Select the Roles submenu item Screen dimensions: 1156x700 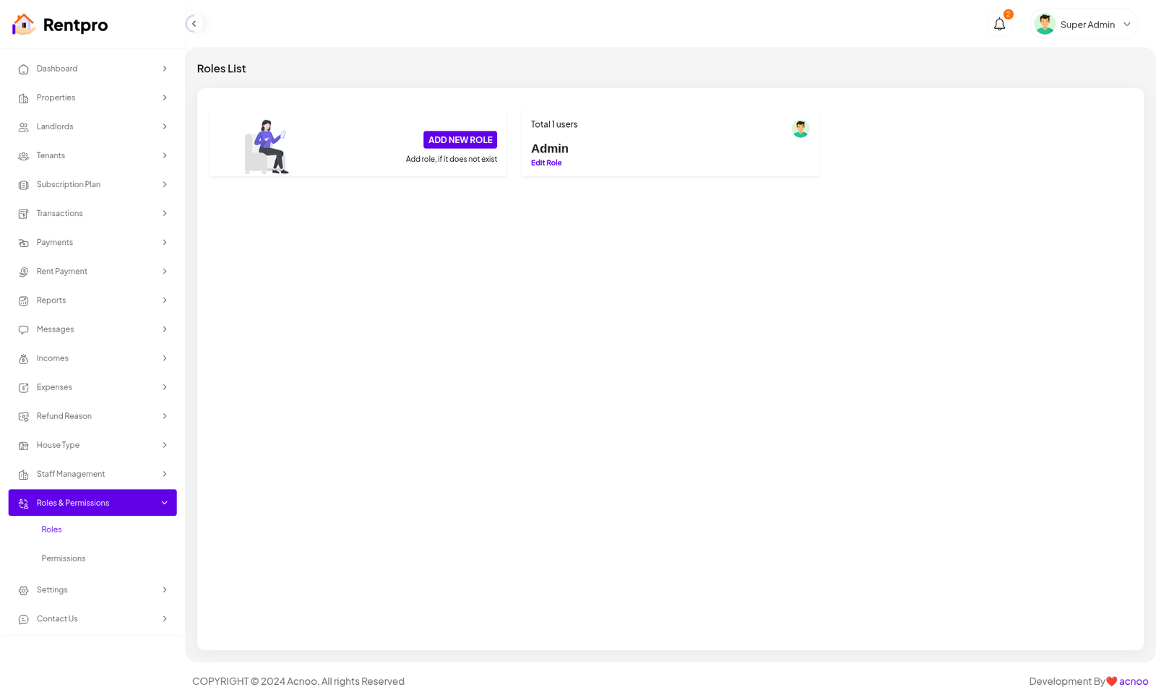tap(51, 530)
